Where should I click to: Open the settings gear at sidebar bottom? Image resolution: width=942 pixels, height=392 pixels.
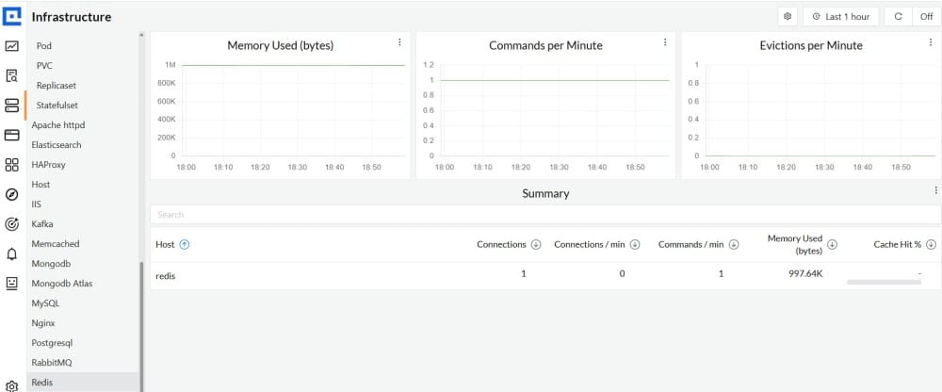[12, 386]
